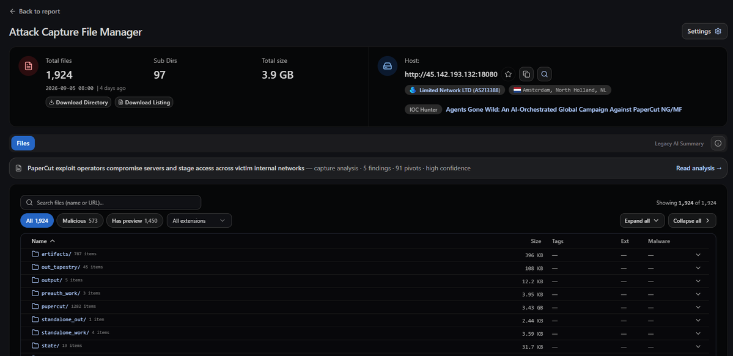Expand the out_tapestry row chevron
Image resolution: width=733 pixels, height=356 pixels.
[x=698, y=267]
